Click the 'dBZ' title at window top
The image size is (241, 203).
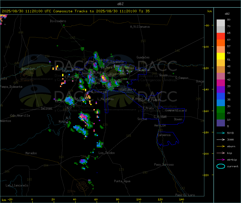(120, 4)
